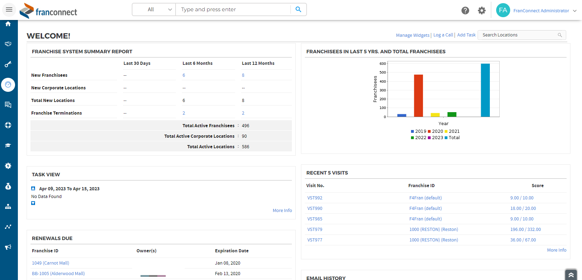Open the megaphone marketing icon in sidebar

pyautogui.click(x=8, y=247)
